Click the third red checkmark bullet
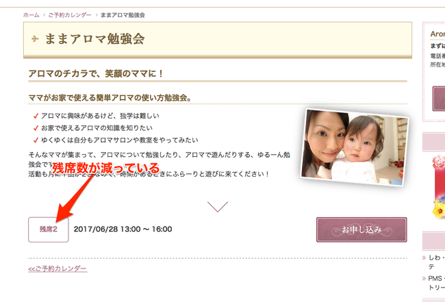The width and height of the screenshot is (445, 302). tap(36, 140)
